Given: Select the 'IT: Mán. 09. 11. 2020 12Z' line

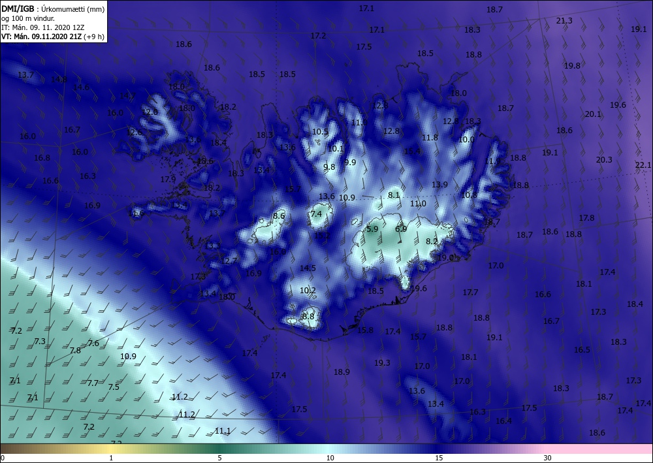Looking at the screenshot, I should 43,27.
